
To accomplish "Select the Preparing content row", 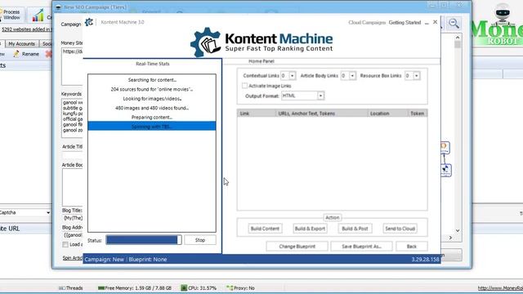I will (152, 118).
